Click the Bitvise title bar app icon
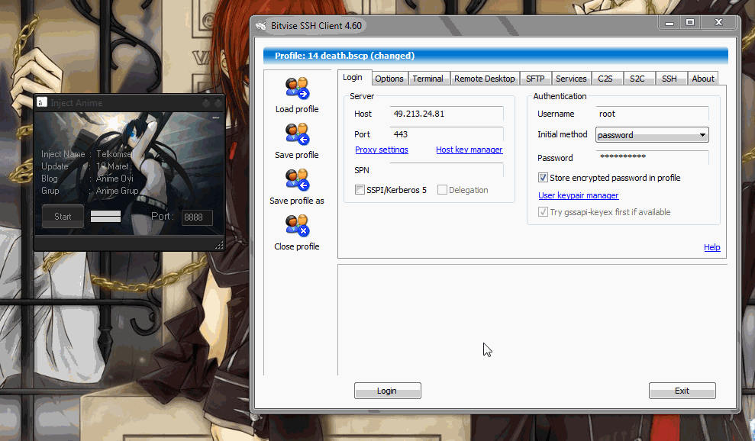755x441 pixels. click(x=261, y=26)
